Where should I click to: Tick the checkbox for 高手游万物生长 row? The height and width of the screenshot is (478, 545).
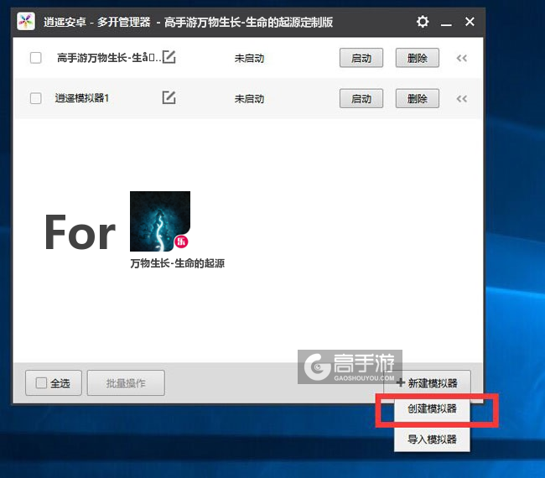click(36, 58)
